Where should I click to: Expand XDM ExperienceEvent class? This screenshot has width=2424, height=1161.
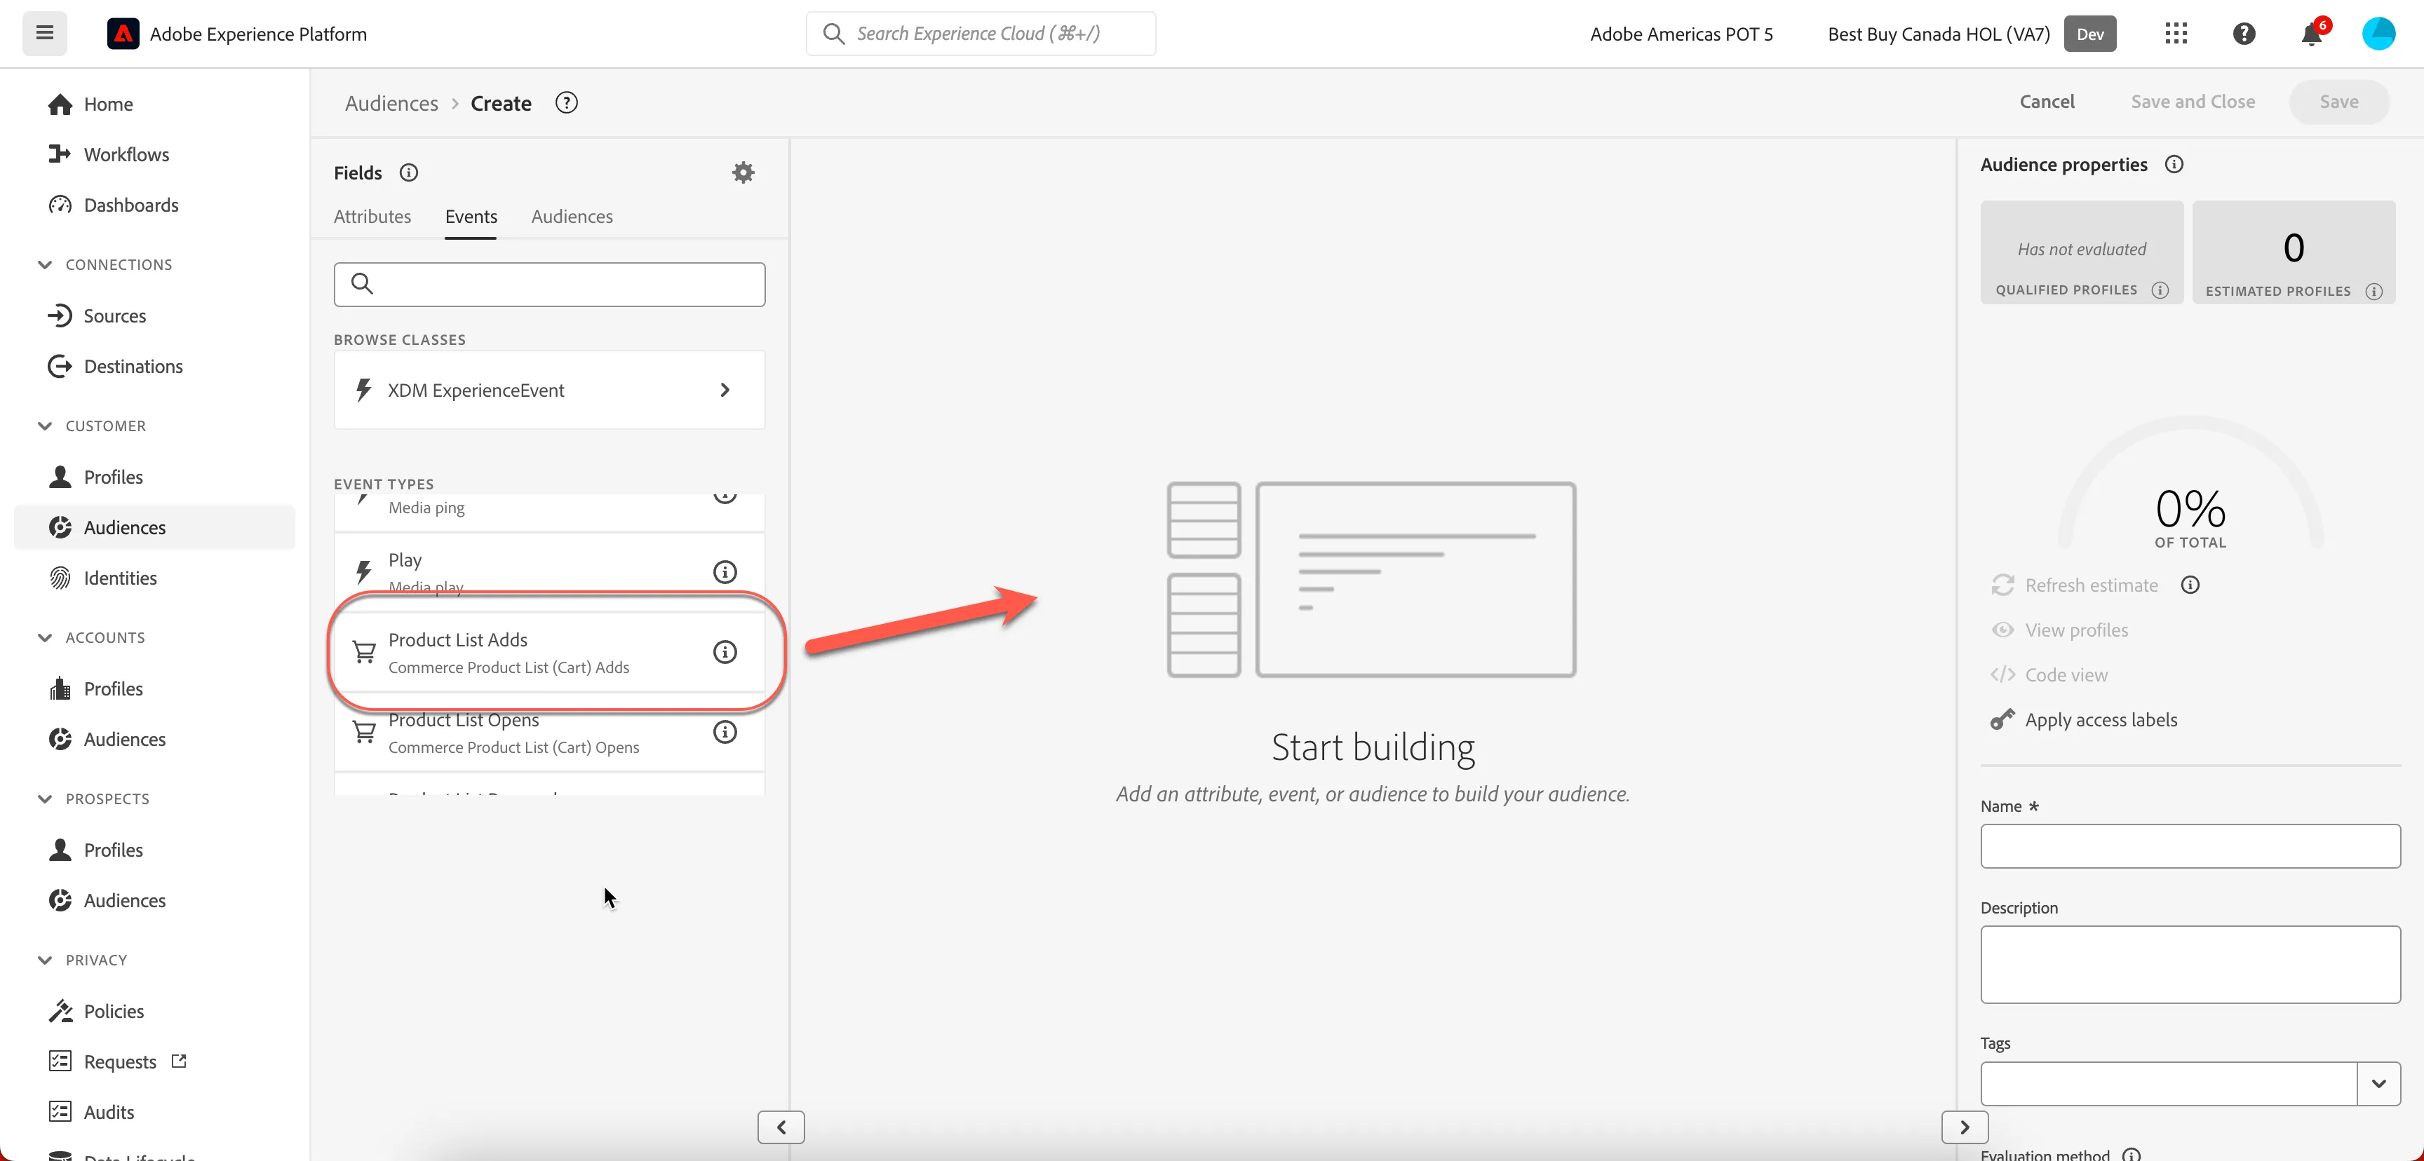pyautogui.click(x=548, y=391)
